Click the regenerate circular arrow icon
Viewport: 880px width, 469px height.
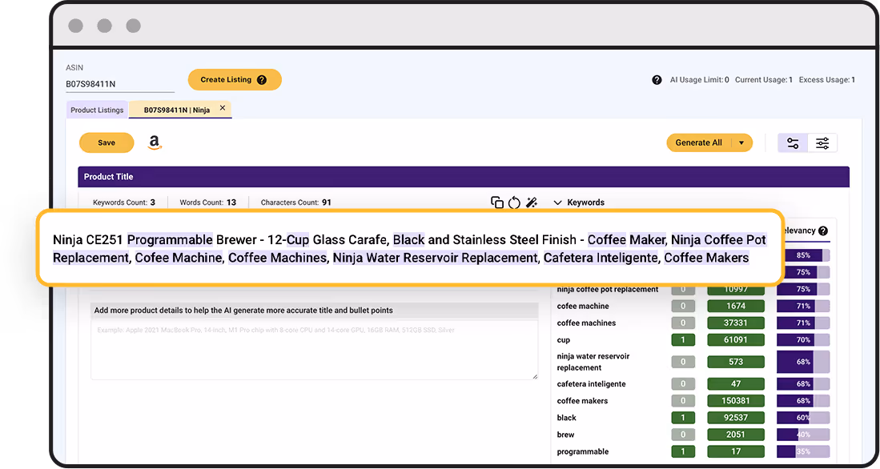[514, 202]
